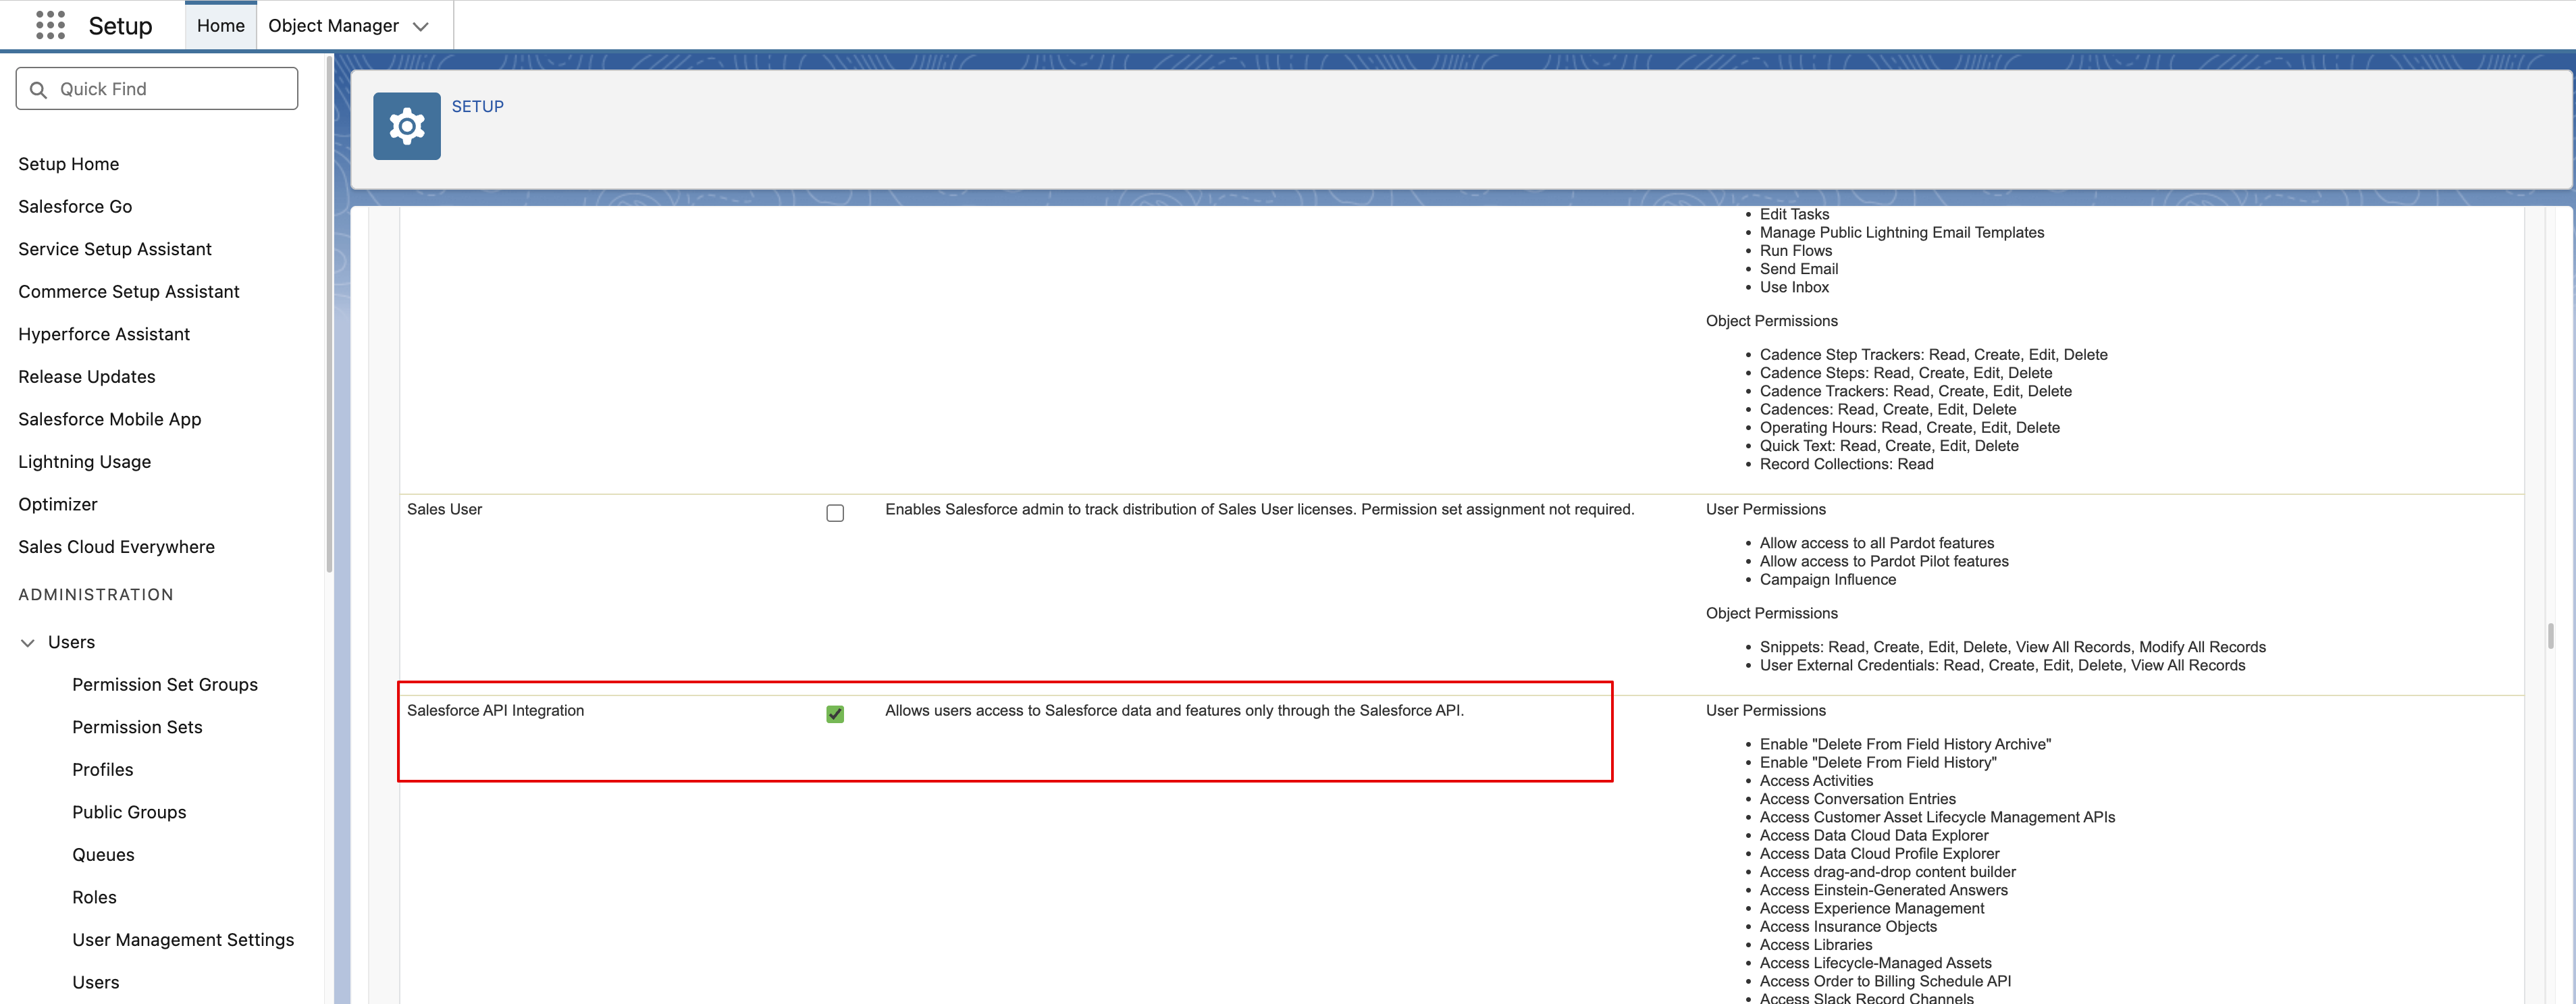The width and height of the screenshot is (2576, 1004).
Task: Click the Setup gear icon
Action: click(x=406, y=126)
